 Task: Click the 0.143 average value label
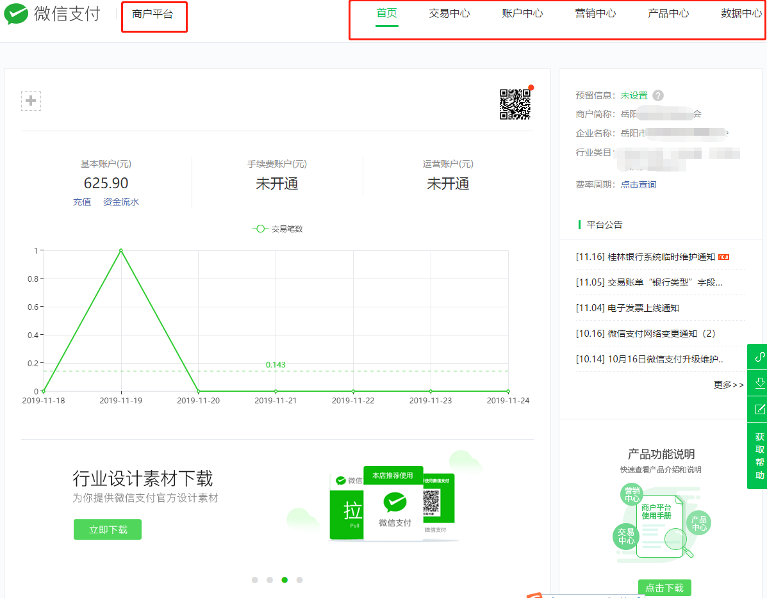coord(276,365)
